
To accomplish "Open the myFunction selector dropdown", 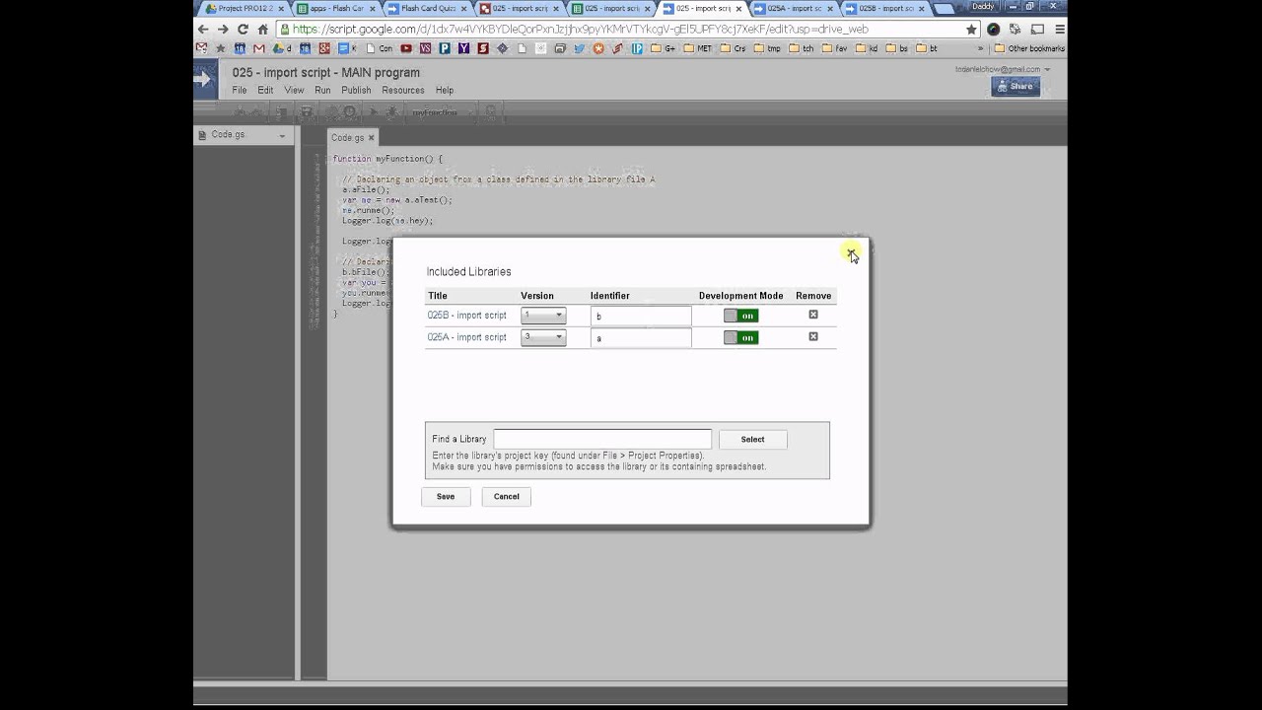I will click(x=441, y=112).
